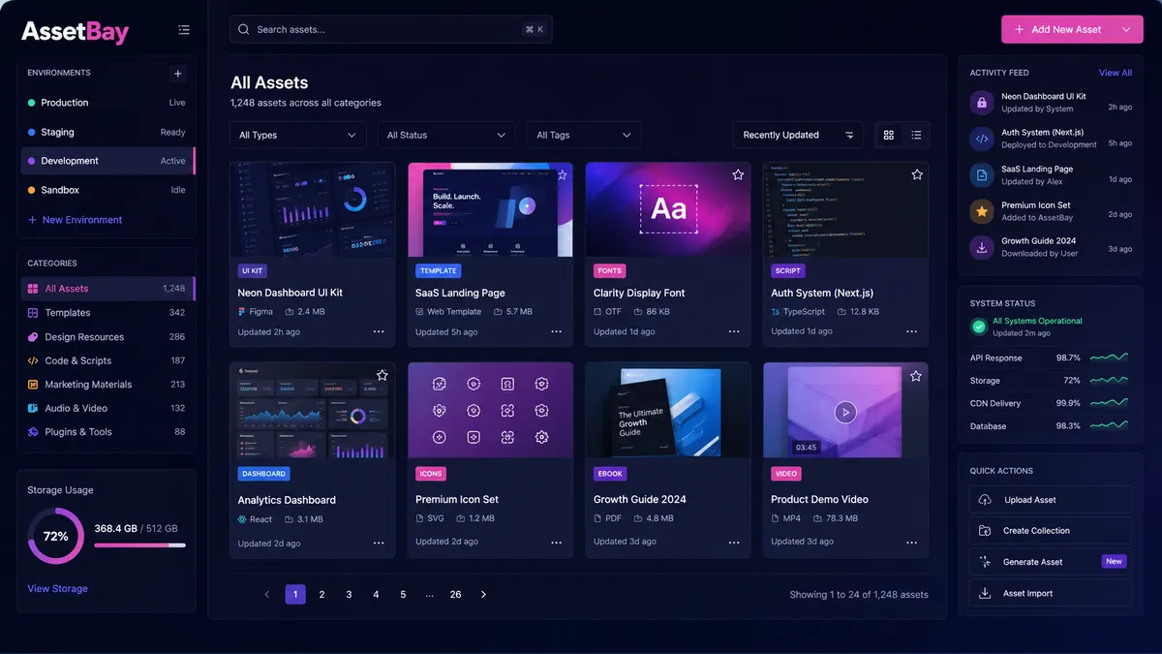Click the New Environment link
The image size is (1162, 654).
tap(75, 220)
